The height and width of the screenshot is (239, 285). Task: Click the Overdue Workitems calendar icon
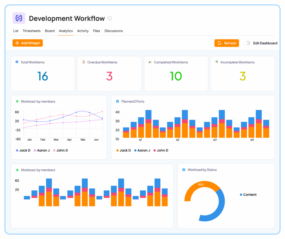pyautogui.click(x=83, y=62)
